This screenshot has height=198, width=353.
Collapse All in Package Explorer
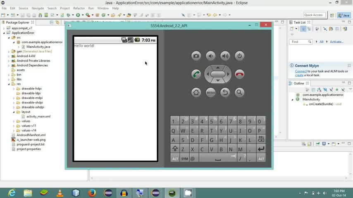52,22
